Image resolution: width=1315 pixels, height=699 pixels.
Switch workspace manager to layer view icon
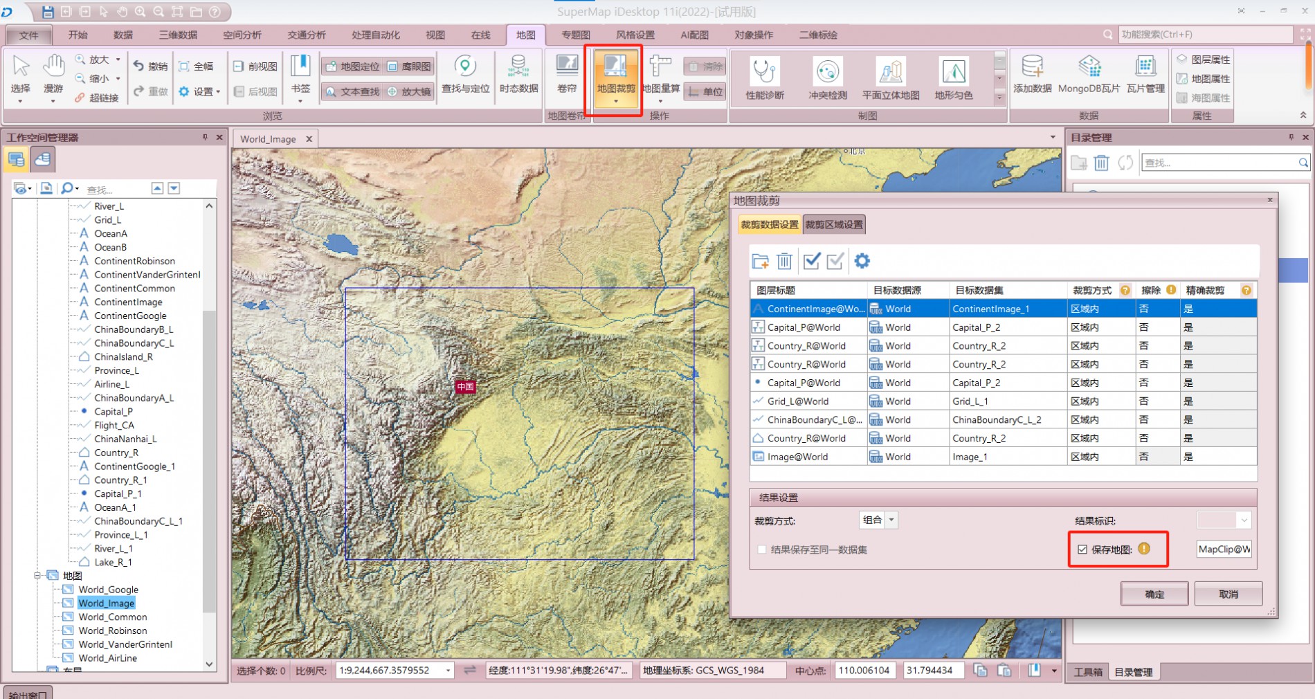tap(16, 160)
